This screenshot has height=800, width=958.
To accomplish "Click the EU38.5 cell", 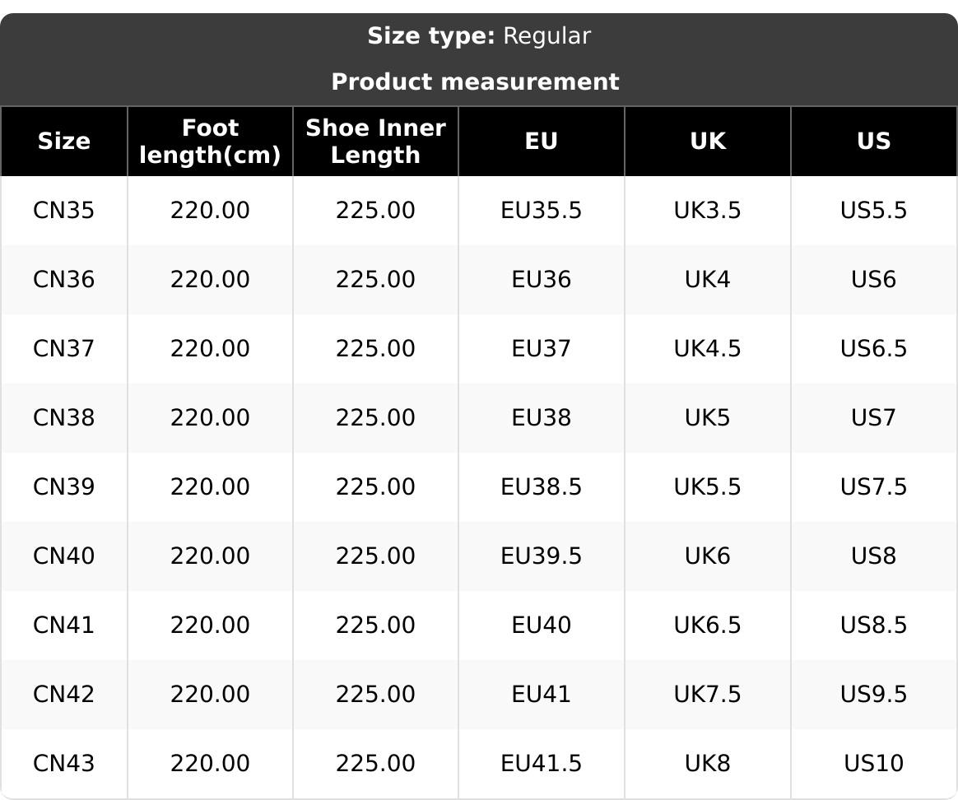I will [x=541, y=487].
